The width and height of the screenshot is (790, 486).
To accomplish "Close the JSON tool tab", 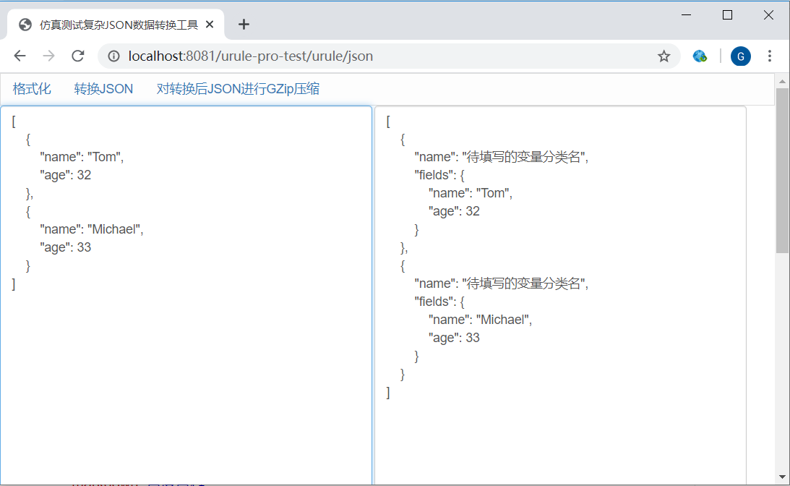I will pyautogui.click(x=210, y=25).
